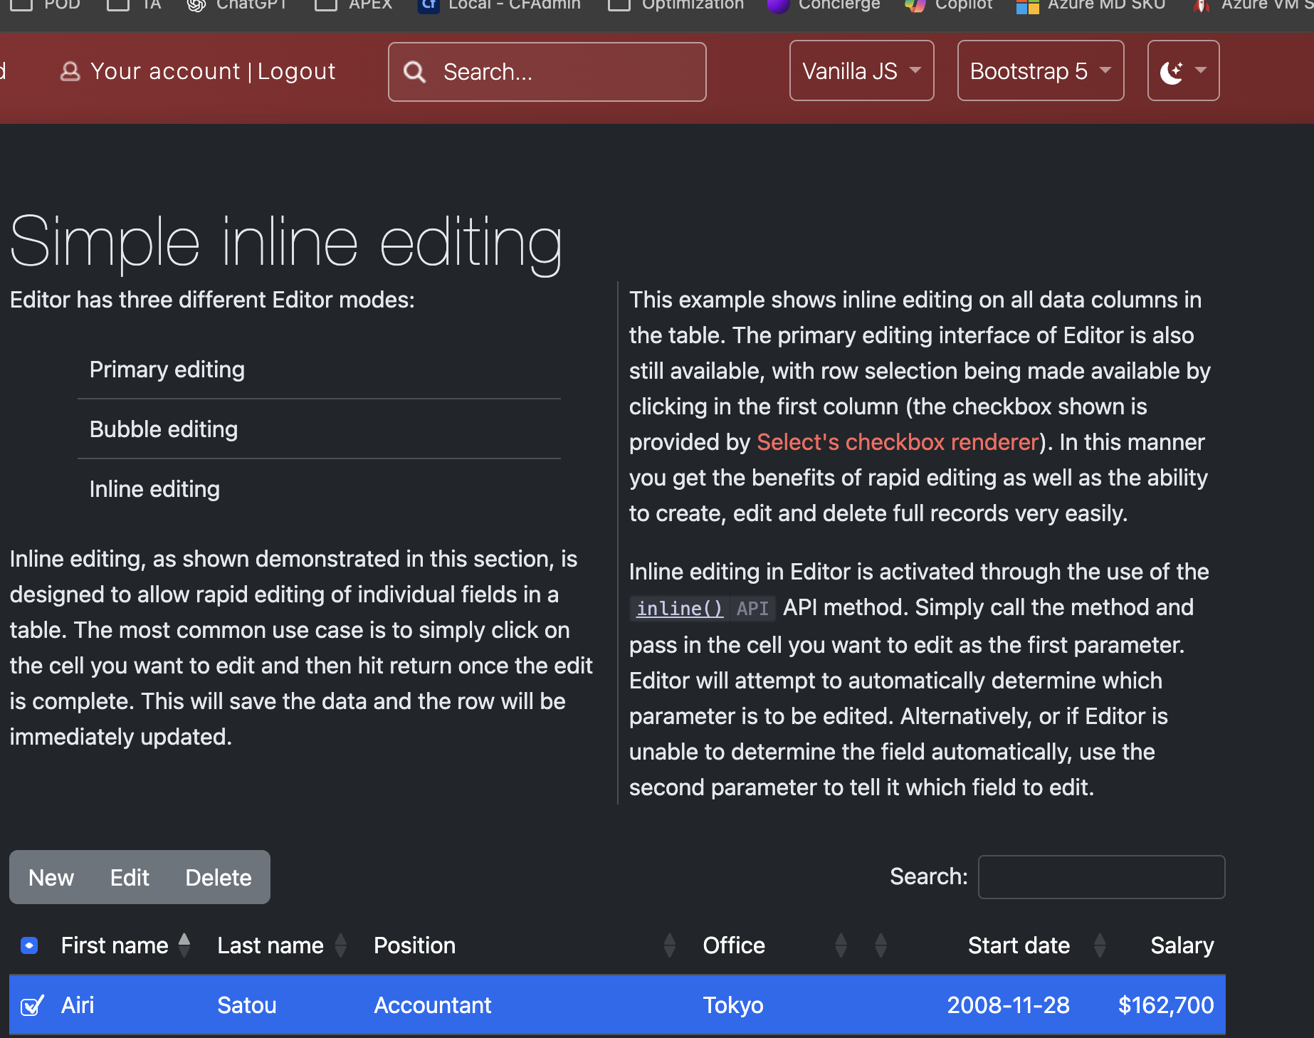Image resolution: width=1314 pixels, height=1038 pixels.
Task: Uncheck the checkbox on Airi Satou's row
Action: point(31,1005)
